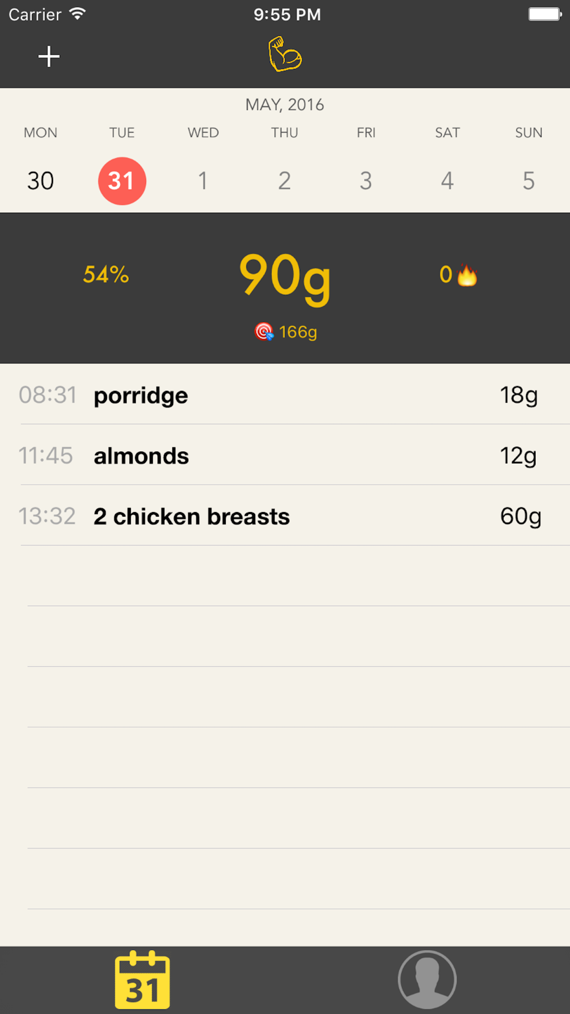The image size is (570, 1014).
Task: Tap the 54% progress indicator
Action: click(x=106, y=275)
